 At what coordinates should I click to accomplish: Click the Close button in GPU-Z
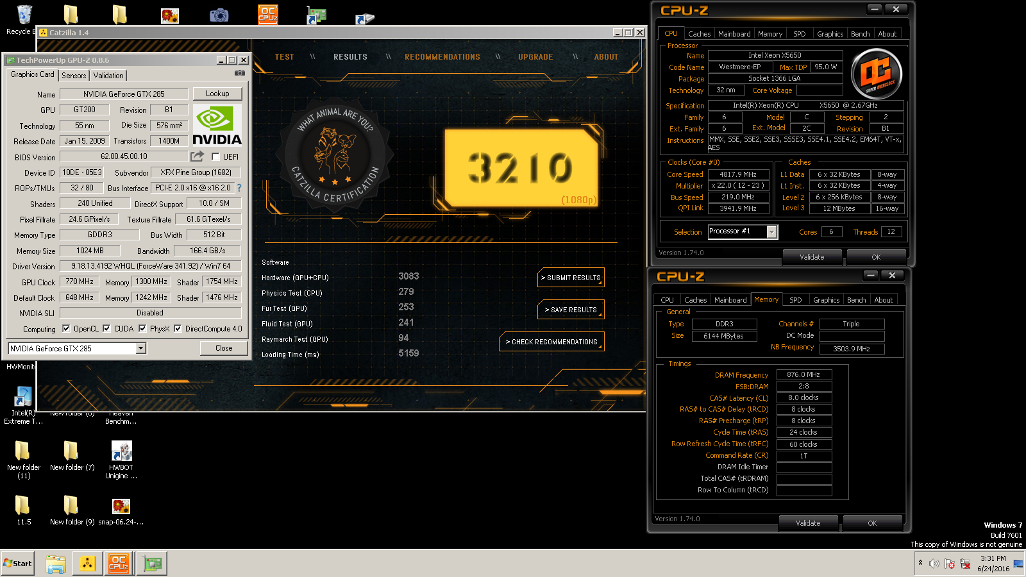pyautogui.click(x=224, y=348)
